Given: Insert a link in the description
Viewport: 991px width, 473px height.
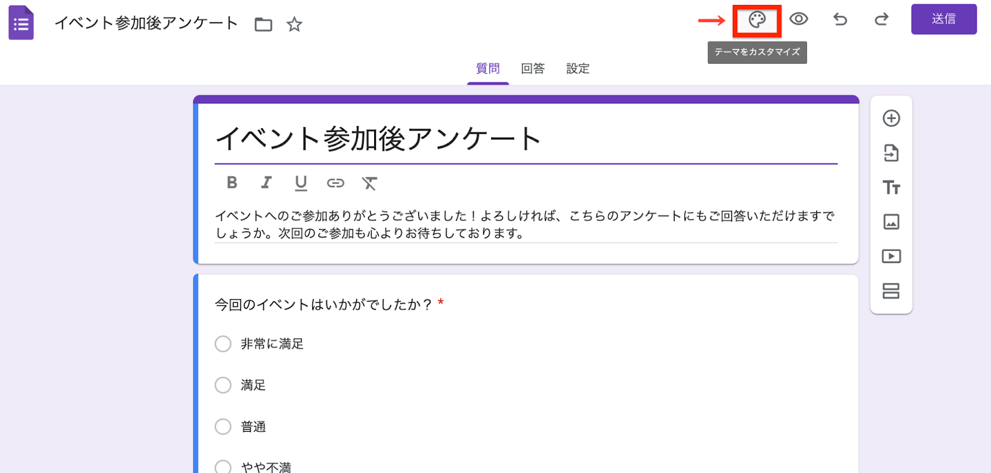Looking at the screenshot, I should pos(336,183).
